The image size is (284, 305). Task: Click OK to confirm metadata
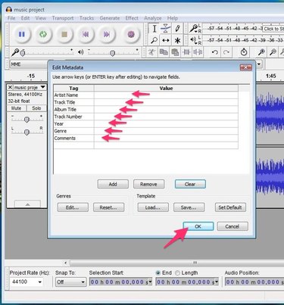click(198, 226)
